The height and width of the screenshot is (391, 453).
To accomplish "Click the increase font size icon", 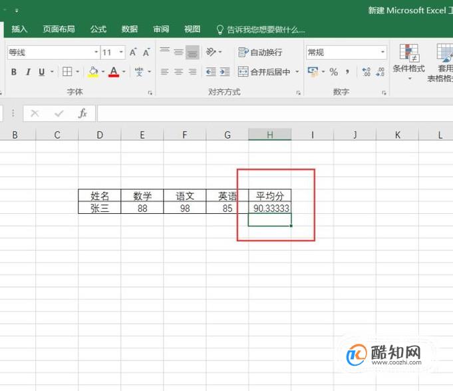I will (x=132, y=53).
